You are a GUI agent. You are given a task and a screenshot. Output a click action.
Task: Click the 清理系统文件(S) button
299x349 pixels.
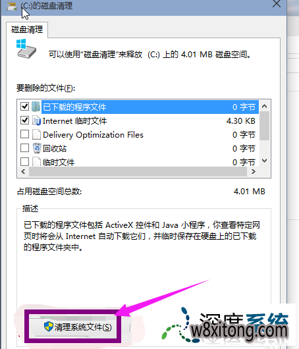(x=73, y=327)
